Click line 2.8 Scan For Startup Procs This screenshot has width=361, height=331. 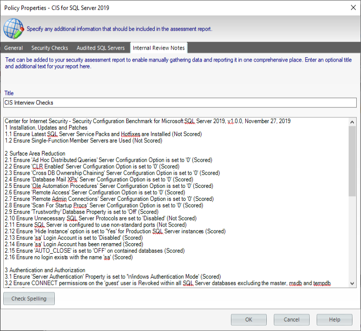click(104, 205)
